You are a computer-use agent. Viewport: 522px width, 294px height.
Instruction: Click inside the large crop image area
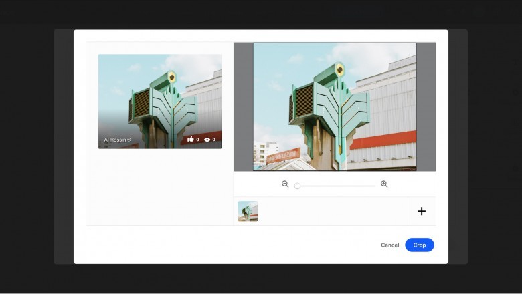click(x=335, y=107)
